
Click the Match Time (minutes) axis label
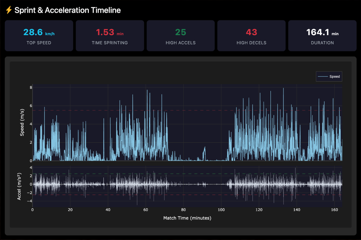187,218
